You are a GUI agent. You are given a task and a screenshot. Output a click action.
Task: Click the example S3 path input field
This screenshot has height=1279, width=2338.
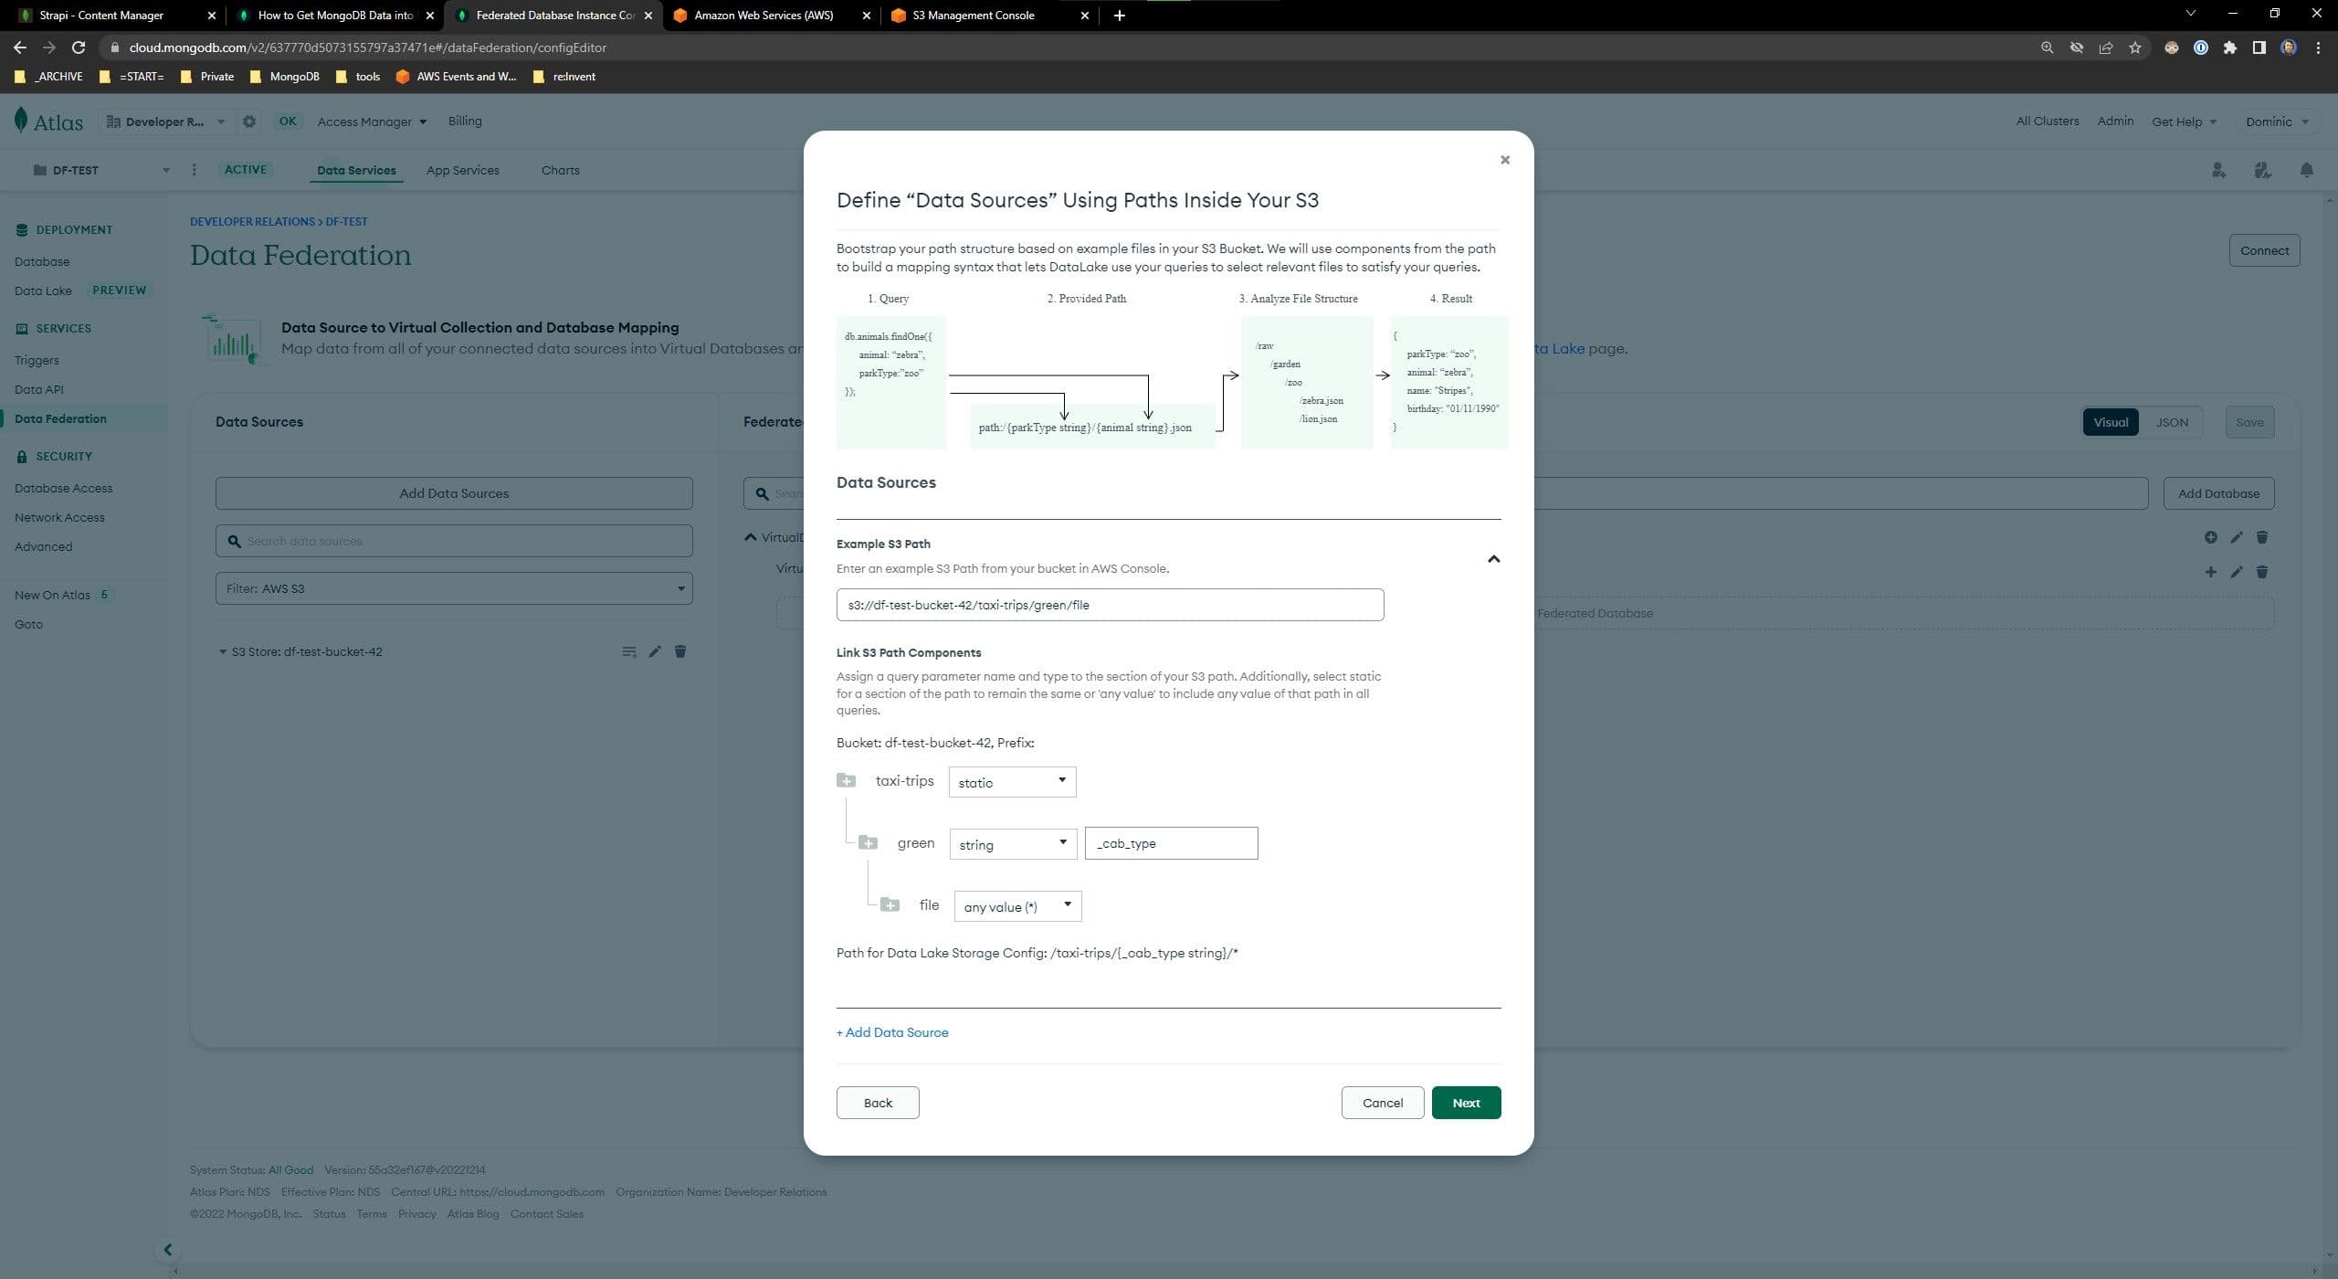[1109, 605]
